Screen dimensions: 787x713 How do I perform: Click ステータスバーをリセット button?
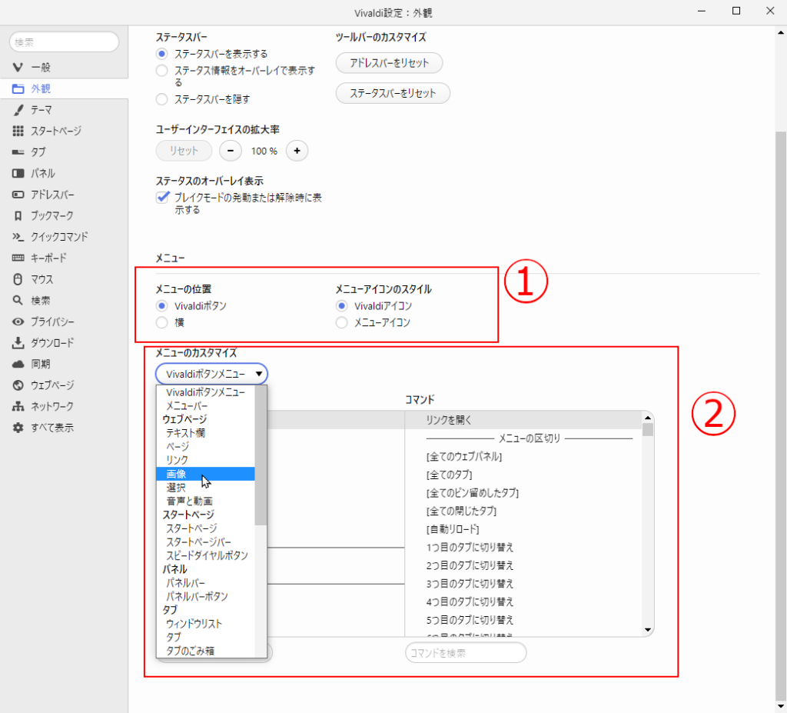393,93
